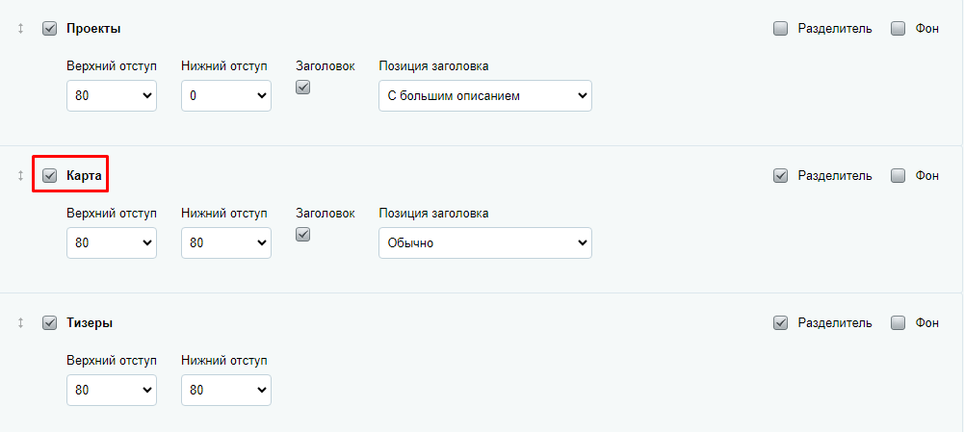
Task: Toggle the Заголовок checkbox under Проекты
Action: 303,88
